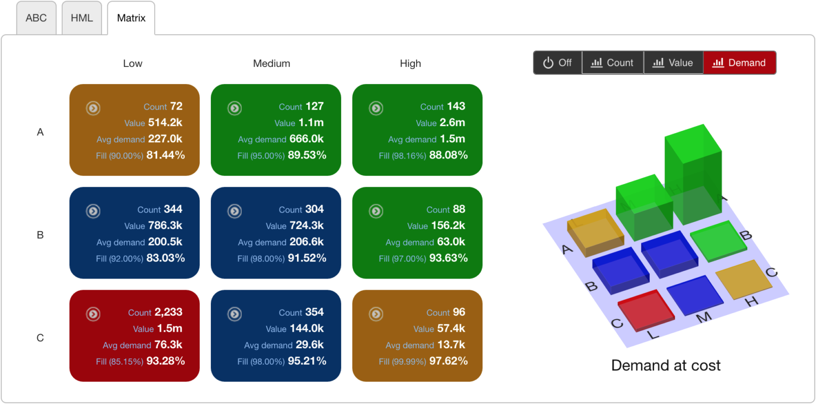Switch the 3D chart to Count mode

[613, 62]
